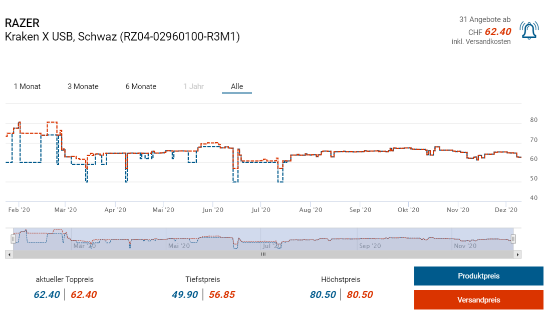This screenshot has width=546, height=313.
Task: Click the price alert bell icon
Action: pyautogui.click(x=529, y=30)
